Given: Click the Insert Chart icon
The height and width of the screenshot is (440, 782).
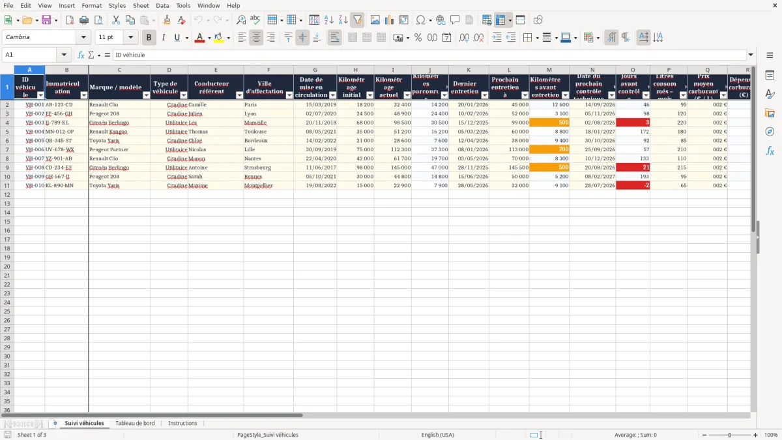Looking at the screenshot, I should pos(389,20).
